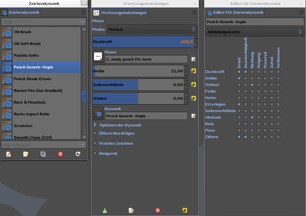Uncheck Zittern Geschwindigkeit checkbox

(x=246, y=137)
